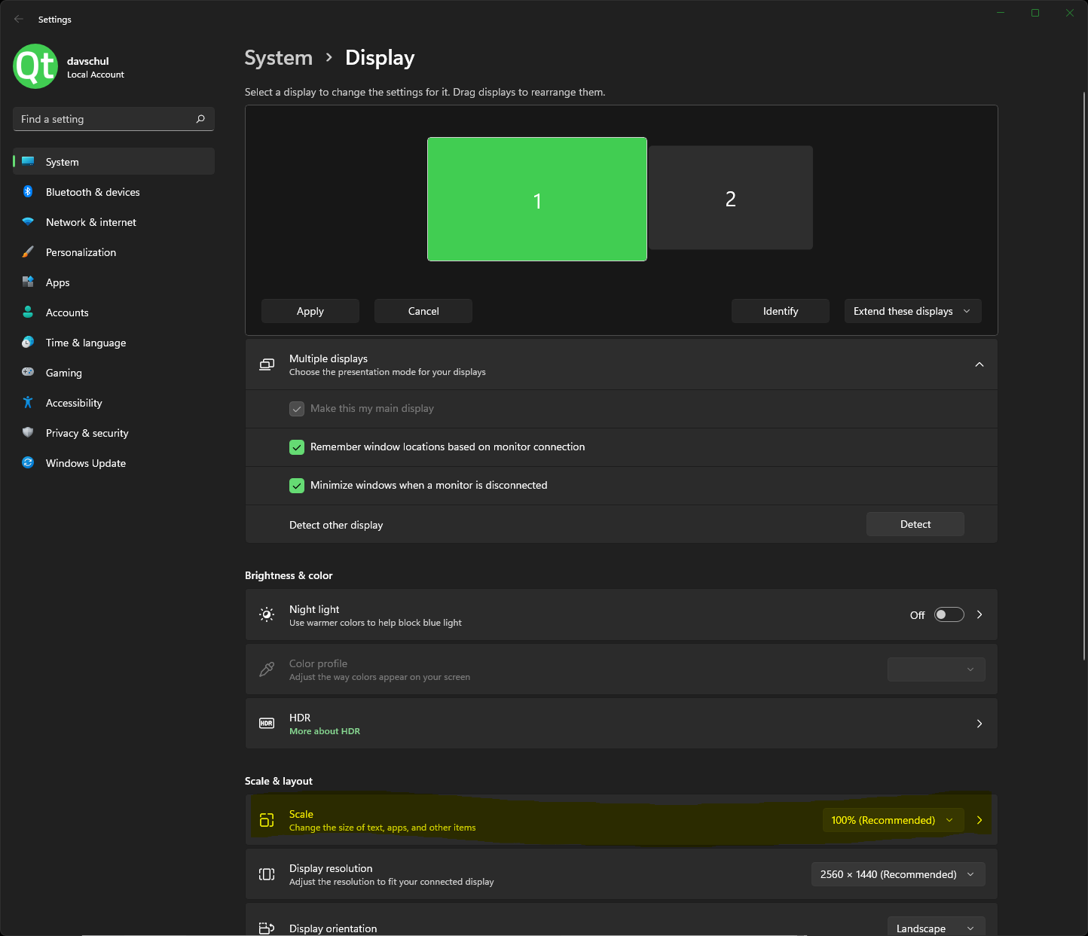Open the Display resolution dropdown
Screen dimensions: 1088x936
pyautogui.click(x=897, y=874)
